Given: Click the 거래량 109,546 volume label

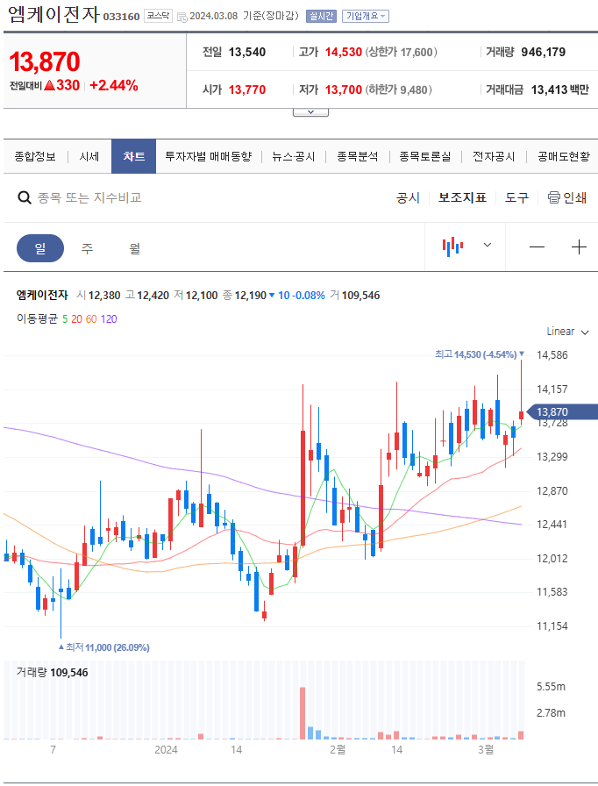Looking at the screenshot, I should click(x=52, y=673).
